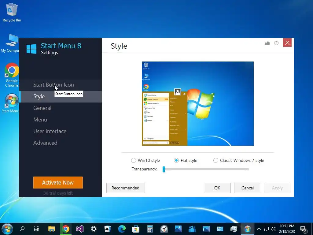Click the Start Menu 8 taskbar icon
The height and width of the screenshot is (235, 313).
[x=248, y=229]
